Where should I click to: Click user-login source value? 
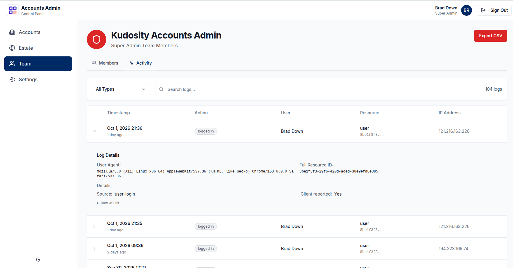[x=125, y=194]
